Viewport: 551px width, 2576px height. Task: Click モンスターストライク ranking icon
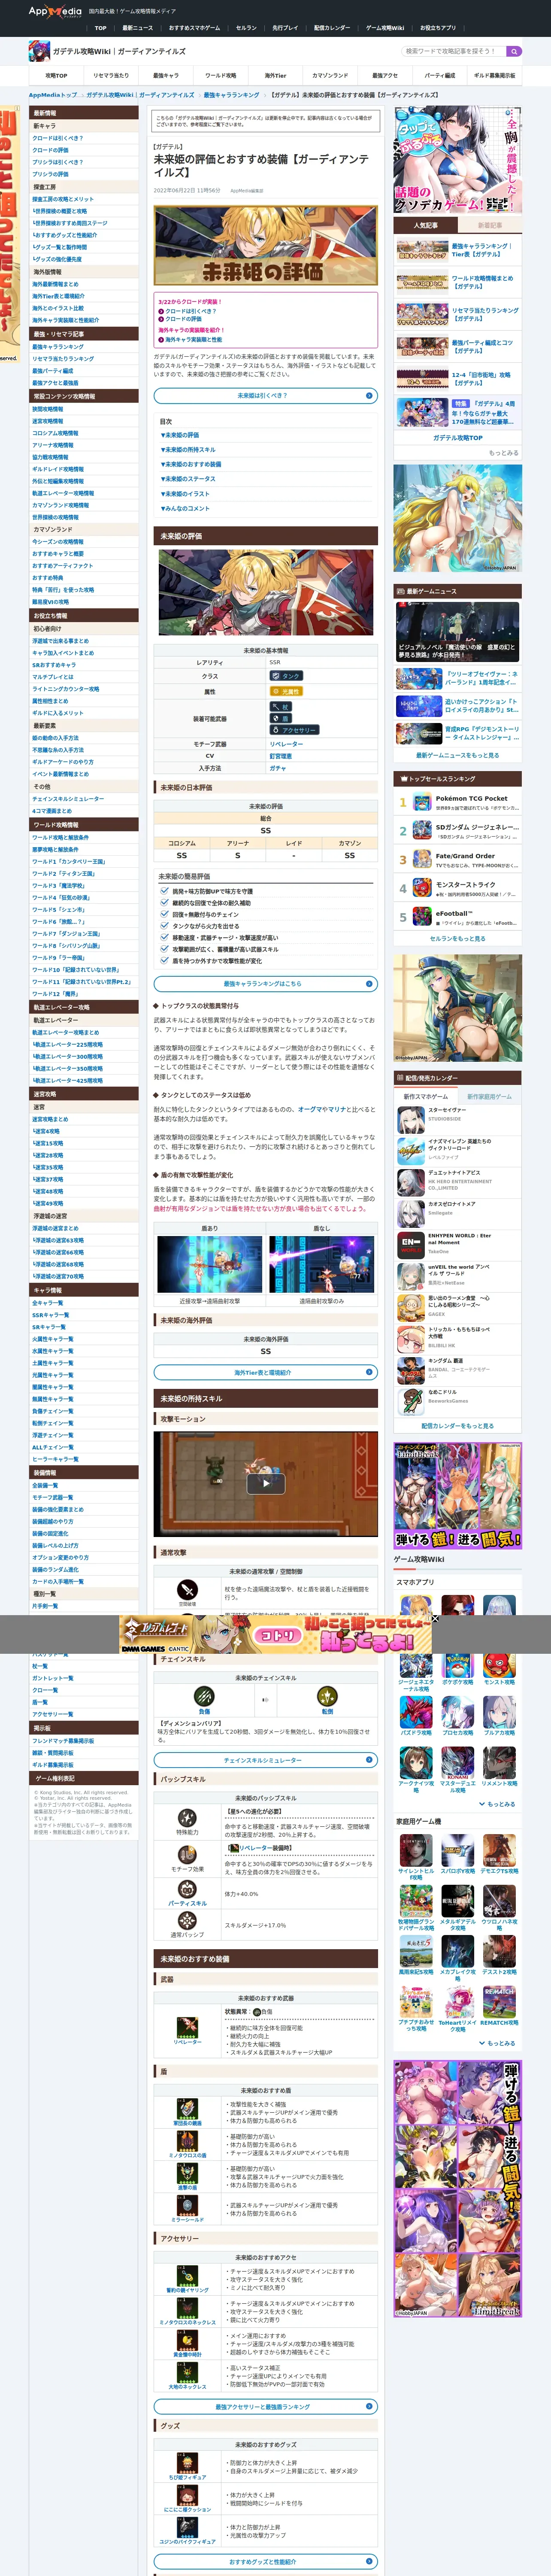click(422, 888)
